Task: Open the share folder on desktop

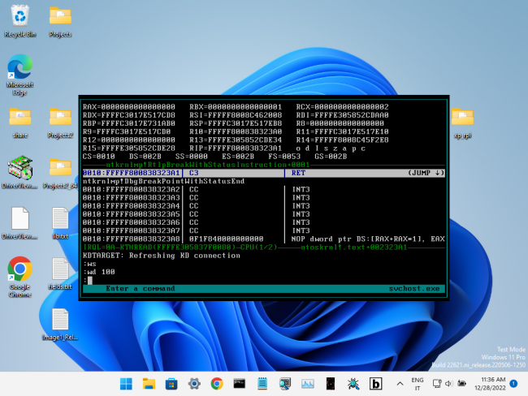Action: click(20, 118)
